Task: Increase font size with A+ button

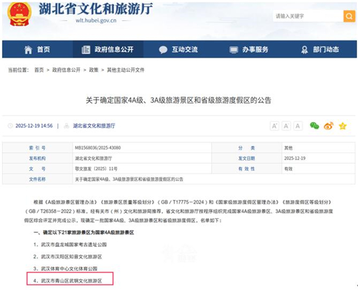Action: (x=275, y=126)
